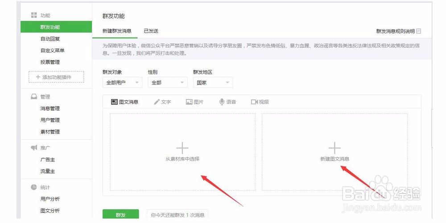This screenshot has width=446, height=223.
Task: Open the 群发对象 全部用户 dropdown
Action: coord(122,83)
